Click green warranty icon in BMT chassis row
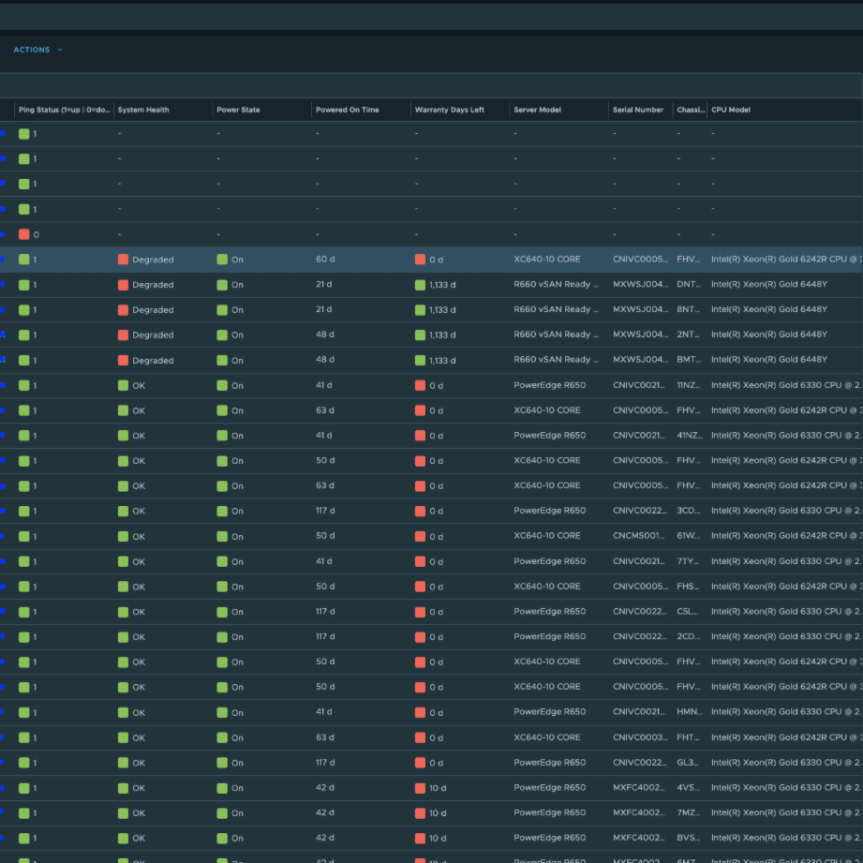The width and height of the screenshot is (863, 863). point(420,360)
